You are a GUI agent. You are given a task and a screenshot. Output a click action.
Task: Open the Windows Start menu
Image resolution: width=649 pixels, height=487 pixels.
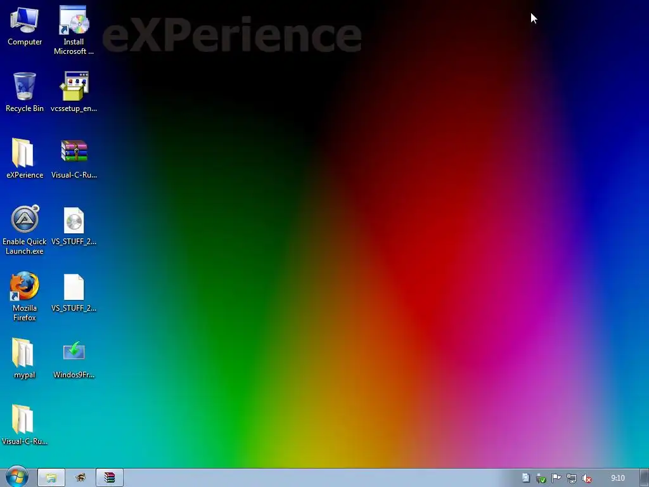click(17, 477)
